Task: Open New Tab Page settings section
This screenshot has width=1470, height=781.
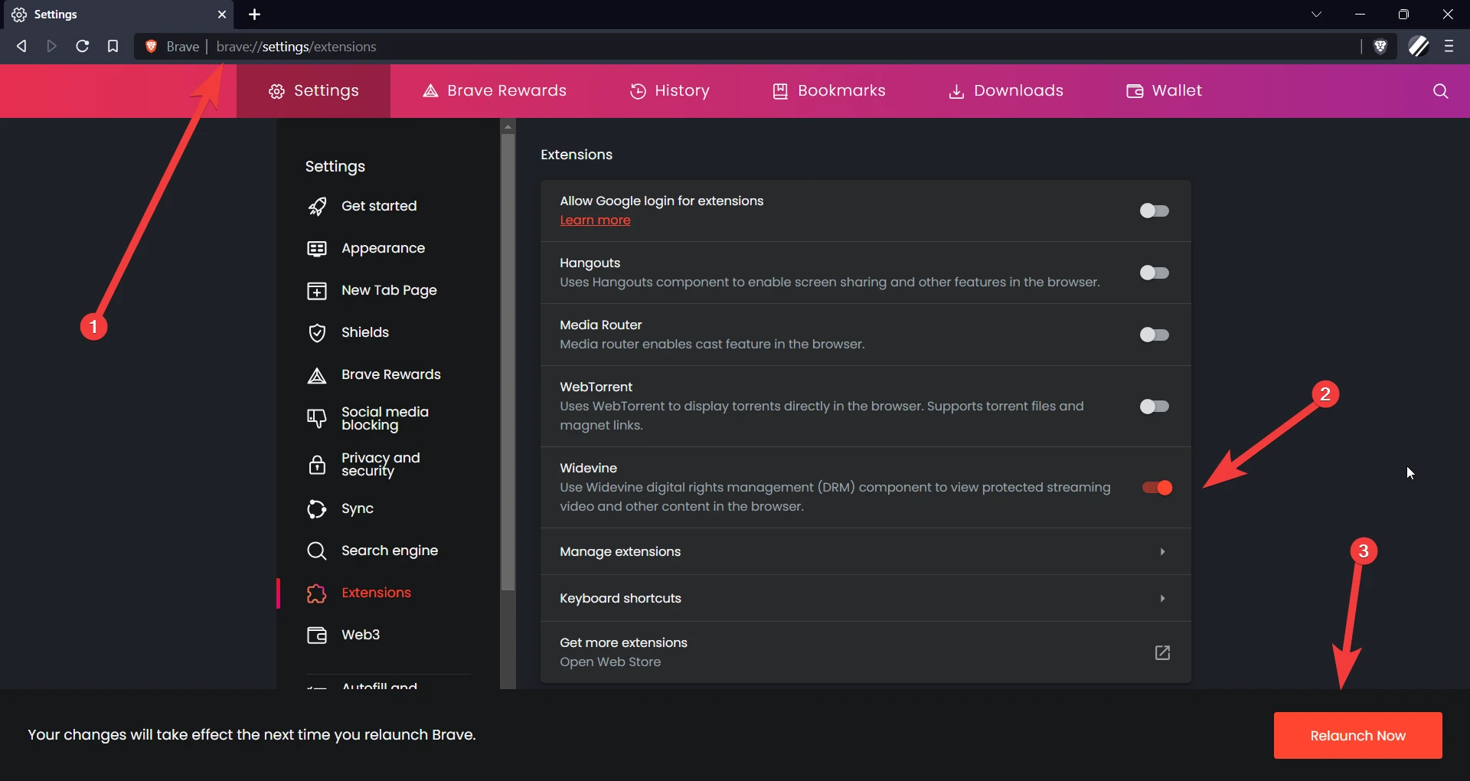Action: (389, 290)
